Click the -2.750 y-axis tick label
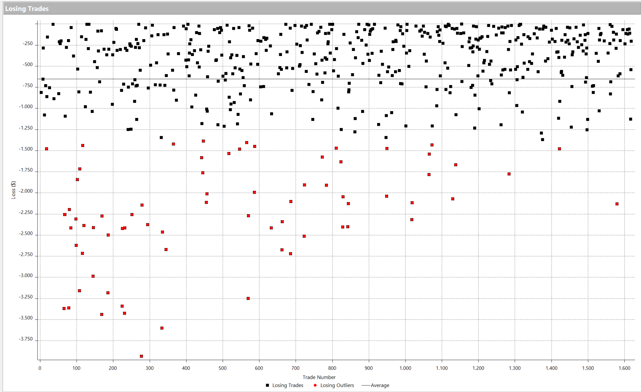Screen dimensions: 641x392 tap(26, 255)
